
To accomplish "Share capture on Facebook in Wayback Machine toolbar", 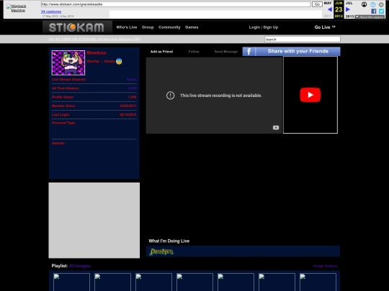I will (374, 11).
